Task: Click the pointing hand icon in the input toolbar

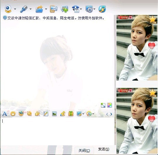Action: 37,114
